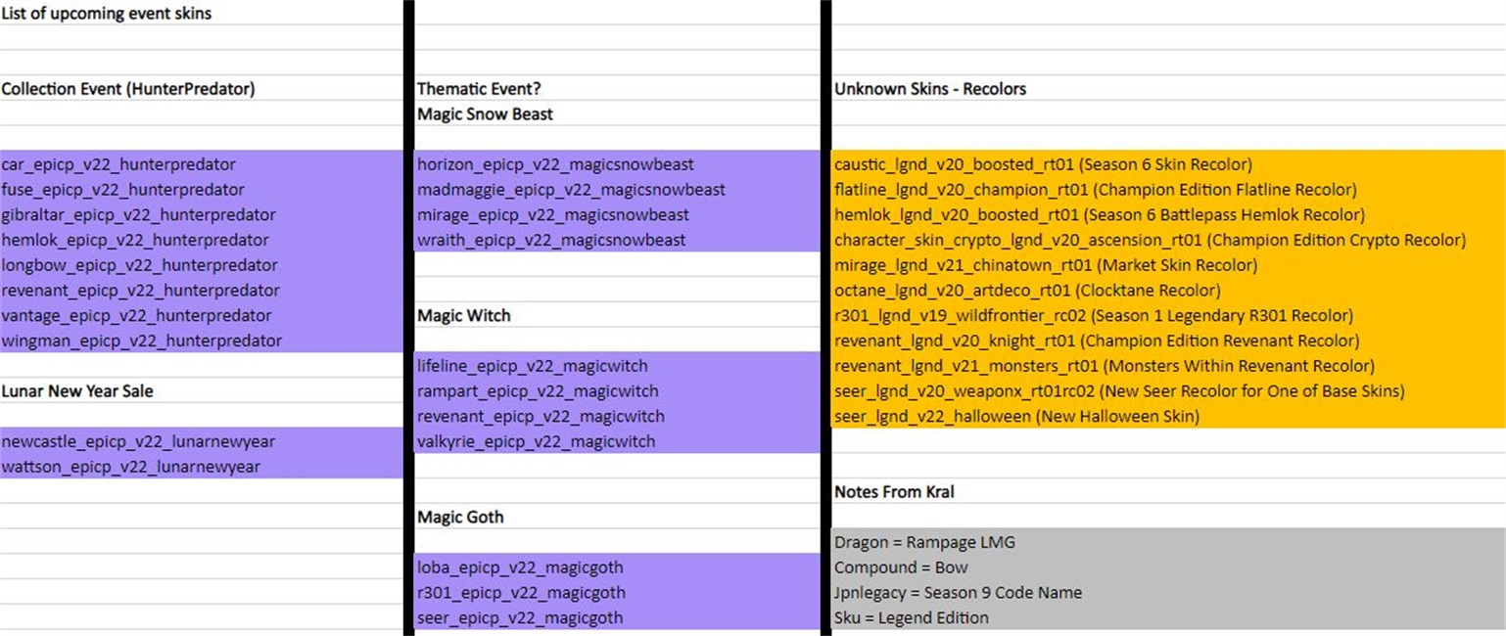1506x636 pixels.
Task: Select the 'Lunar New Year Sale' heading cell
Action: [77, 391]
